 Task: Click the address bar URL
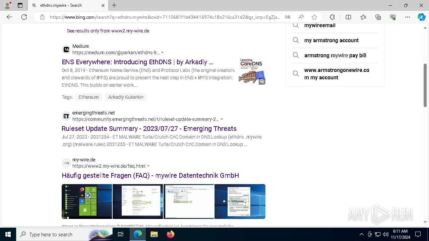pyautogui.click(x=165, y=17)
